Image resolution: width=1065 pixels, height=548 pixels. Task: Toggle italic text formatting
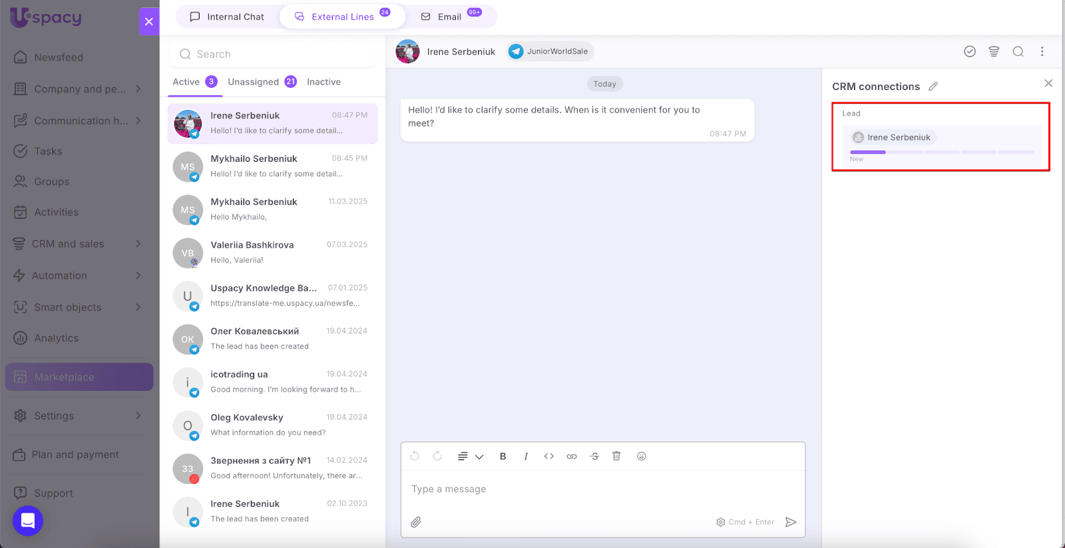(526, 456)
